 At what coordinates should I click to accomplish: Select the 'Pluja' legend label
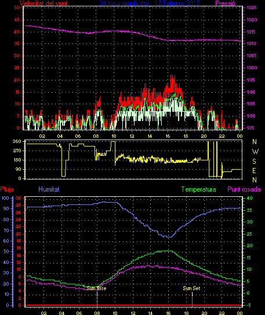click(x=7, y=189)
